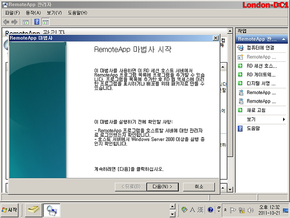Click the 도움말 action link
Screen dimensions: 290x218
coord(253,128)
